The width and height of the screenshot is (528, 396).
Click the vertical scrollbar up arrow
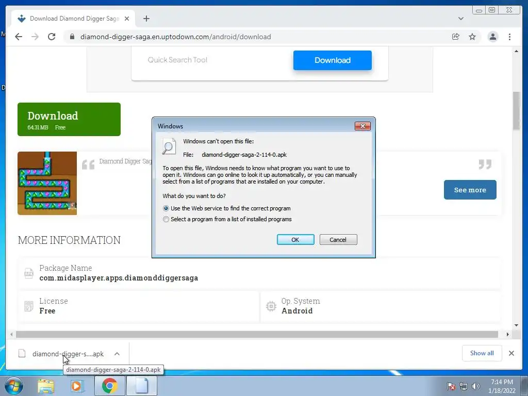tap(516, 51)
